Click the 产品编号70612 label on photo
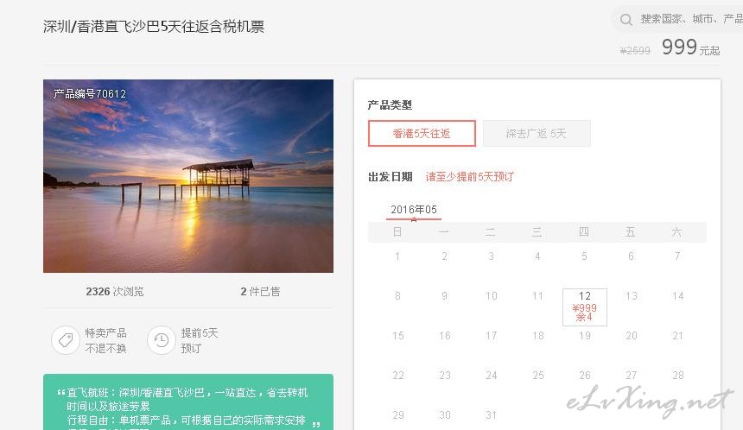743x430 pixels. [x=90, y=94]
